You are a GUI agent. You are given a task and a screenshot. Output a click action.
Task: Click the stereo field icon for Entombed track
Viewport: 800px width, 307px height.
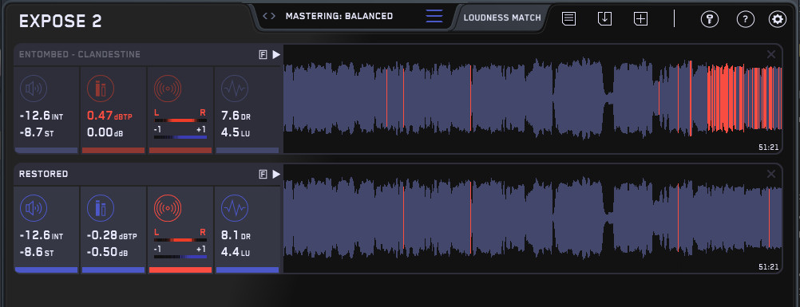pyautogui.click(x=168, y=89)
